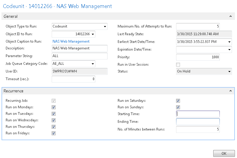
Task: Open the Earliest Start Date/Time dropdown
Action: coord(229,42)
